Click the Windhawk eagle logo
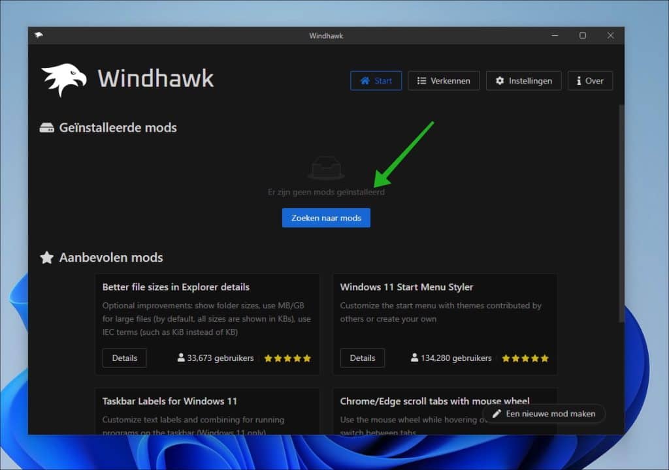 (x=64, y=80)
